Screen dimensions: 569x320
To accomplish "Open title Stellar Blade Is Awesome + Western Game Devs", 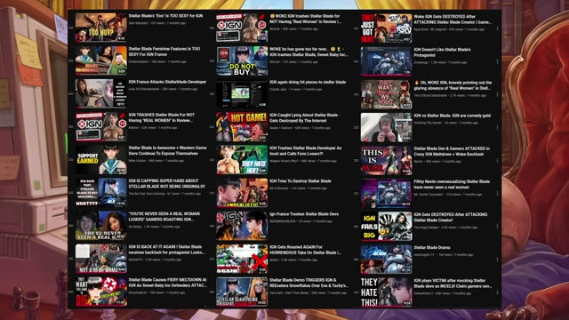I will (x=168, y=150).
